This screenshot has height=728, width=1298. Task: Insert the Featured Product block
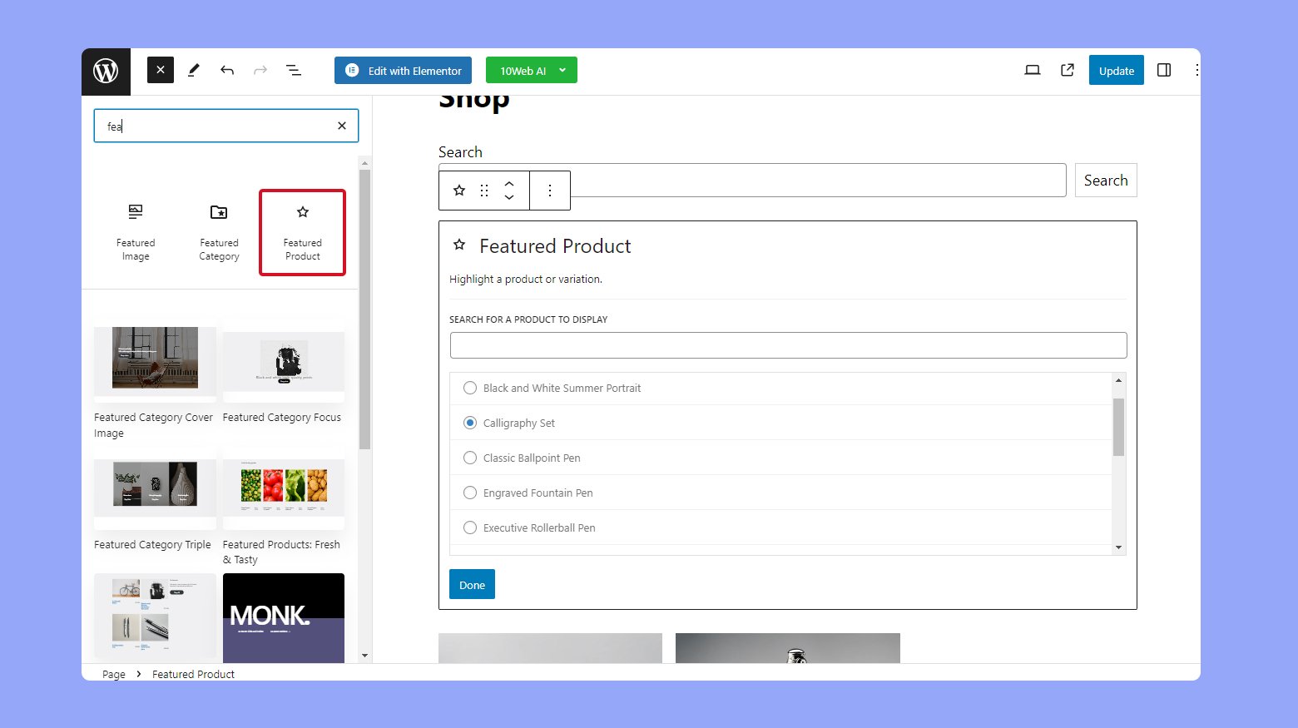[302, 232]
